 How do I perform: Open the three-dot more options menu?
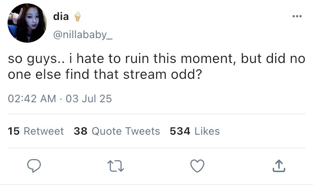298,16
